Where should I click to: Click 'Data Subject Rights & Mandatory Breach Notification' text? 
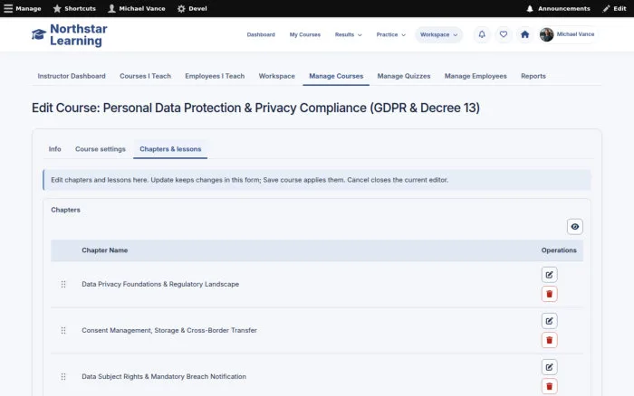click(x=164, y=377)
